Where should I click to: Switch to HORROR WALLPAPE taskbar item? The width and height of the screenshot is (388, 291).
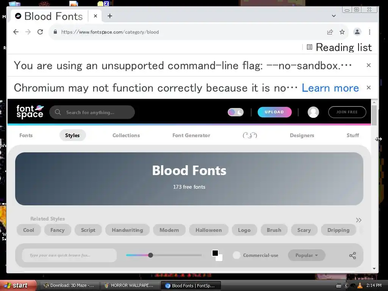[x=130, y=285]
